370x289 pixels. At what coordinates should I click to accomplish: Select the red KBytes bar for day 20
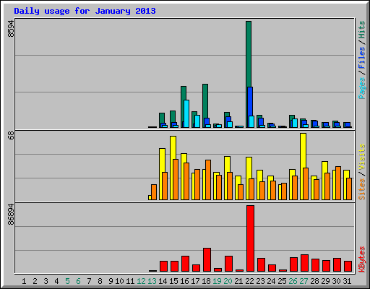(x=228, y=264)
